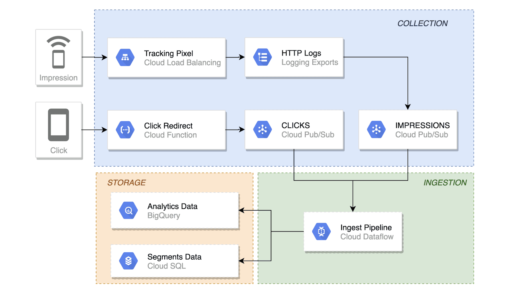Viewport: 513px width, 296px height.
Task: Click the Tracking Pixel title text
Action: click(169, 53)
